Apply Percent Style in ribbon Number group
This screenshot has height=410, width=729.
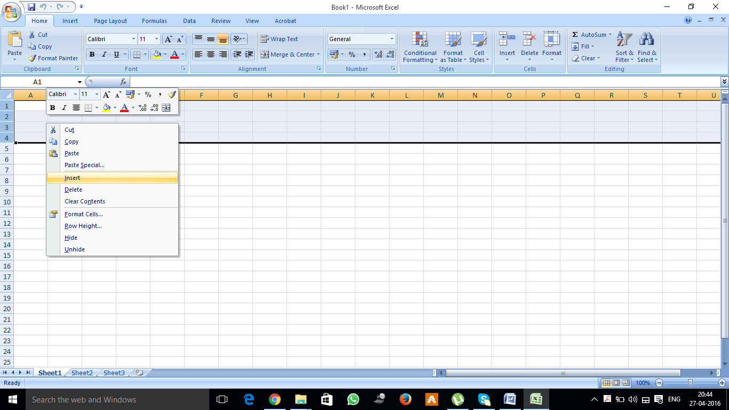[352, 54]
